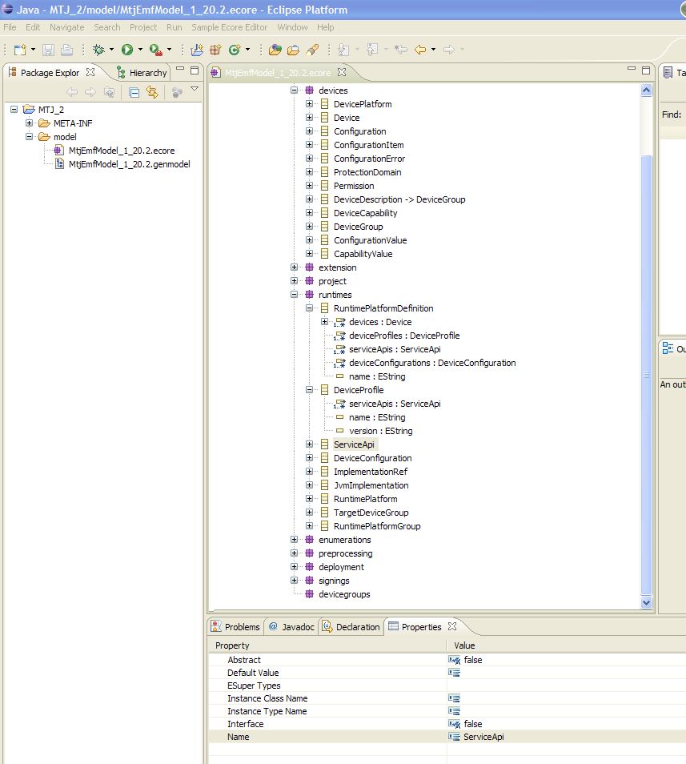This screenshot has width=686, height=764.
Task: Click the Print toolbar icon
Action: pos(66,49)
